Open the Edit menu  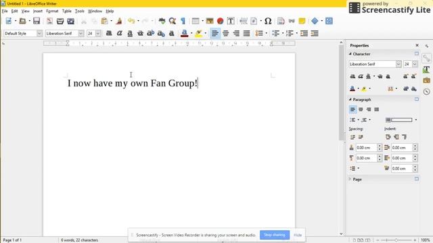(14, 11)
